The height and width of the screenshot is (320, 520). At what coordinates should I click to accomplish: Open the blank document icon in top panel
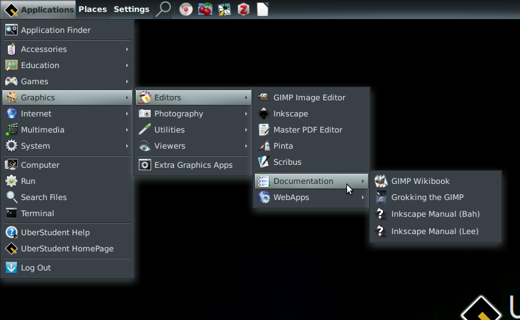[262, 9]
